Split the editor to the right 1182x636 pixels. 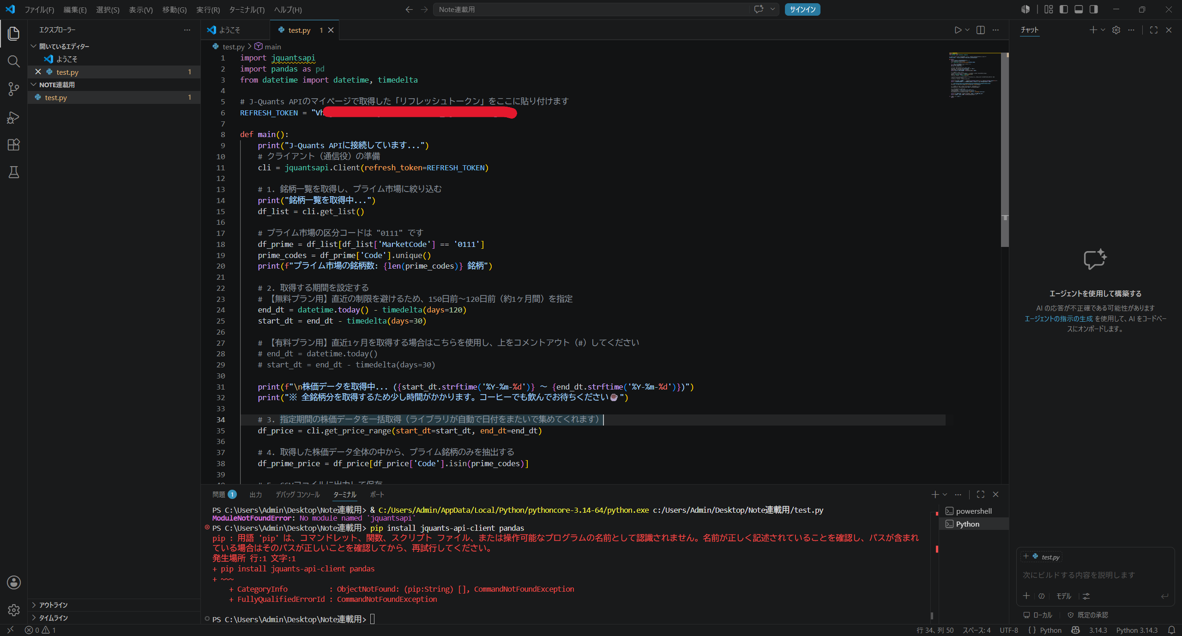(981, 30)
